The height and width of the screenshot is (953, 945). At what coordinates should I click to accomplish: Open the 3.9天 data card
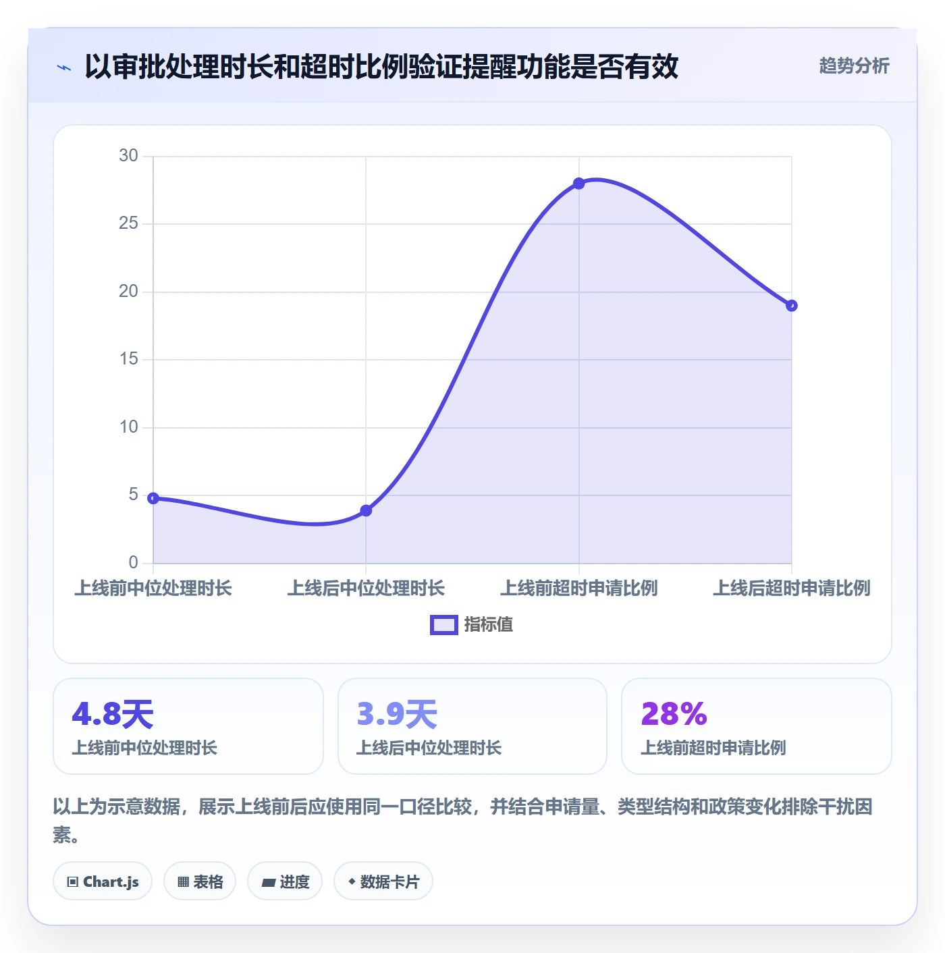point(473,726)
